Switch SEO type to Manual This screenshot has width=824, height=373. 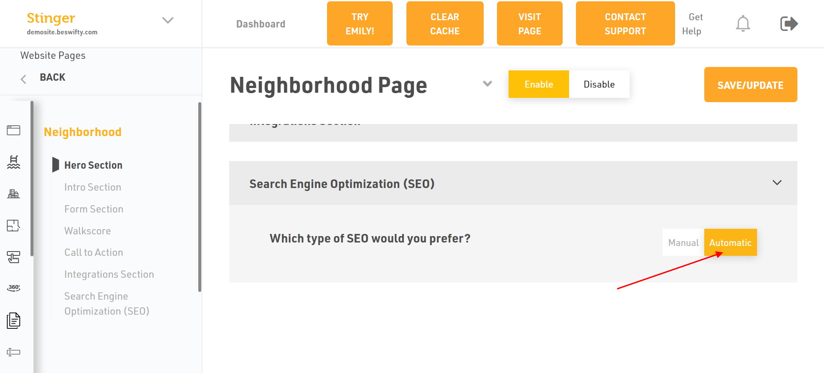click(x=683, y=243)
